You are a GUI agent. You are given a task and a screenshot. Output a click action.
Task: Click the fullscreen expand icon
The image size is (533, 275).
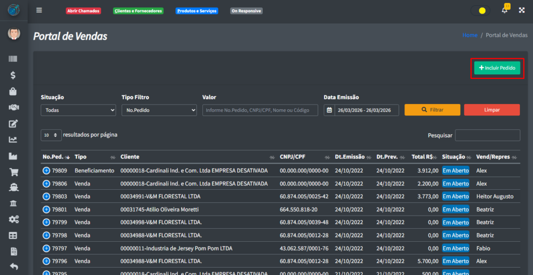coord(522,10)
